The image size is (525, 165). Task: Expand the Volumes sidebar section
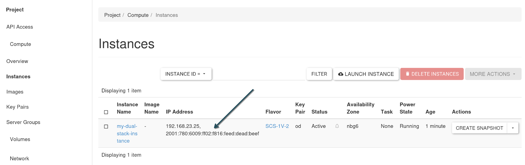click(20, 139)
